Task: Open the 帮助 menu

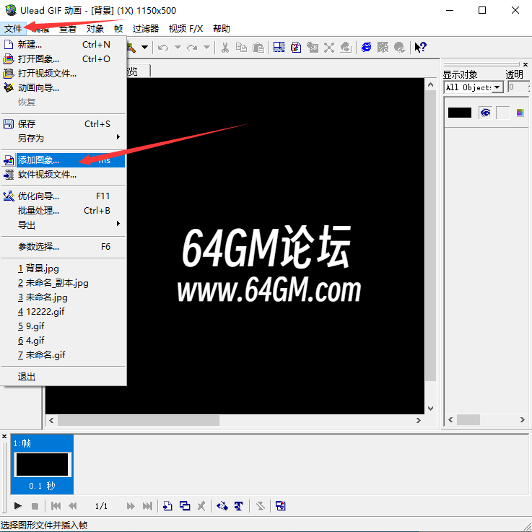Action: tap(221, 28)
